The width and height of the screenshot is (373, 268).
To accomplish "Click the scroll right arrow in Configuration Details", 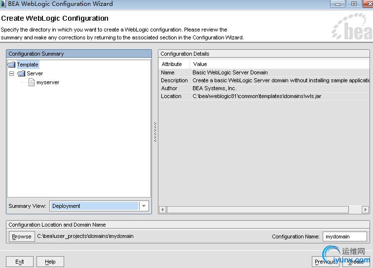I will (x=366, y=209).
